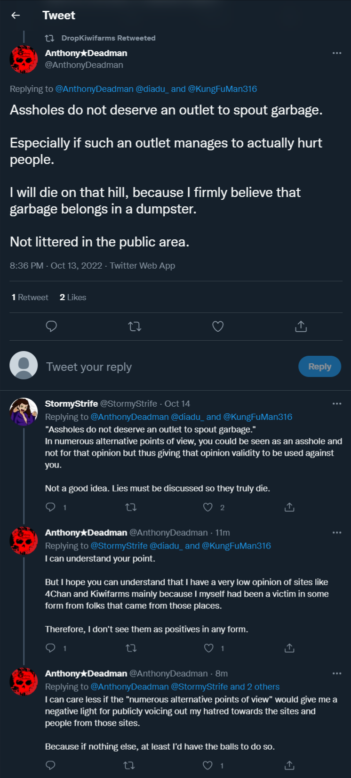Like the main tweet with the heart
The height and width of the screenshot is (778, 351).
point(218,326)
